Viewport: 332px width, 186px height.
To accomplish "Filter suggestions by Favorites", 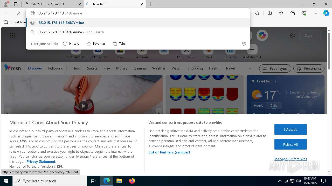I will point(96,44).
